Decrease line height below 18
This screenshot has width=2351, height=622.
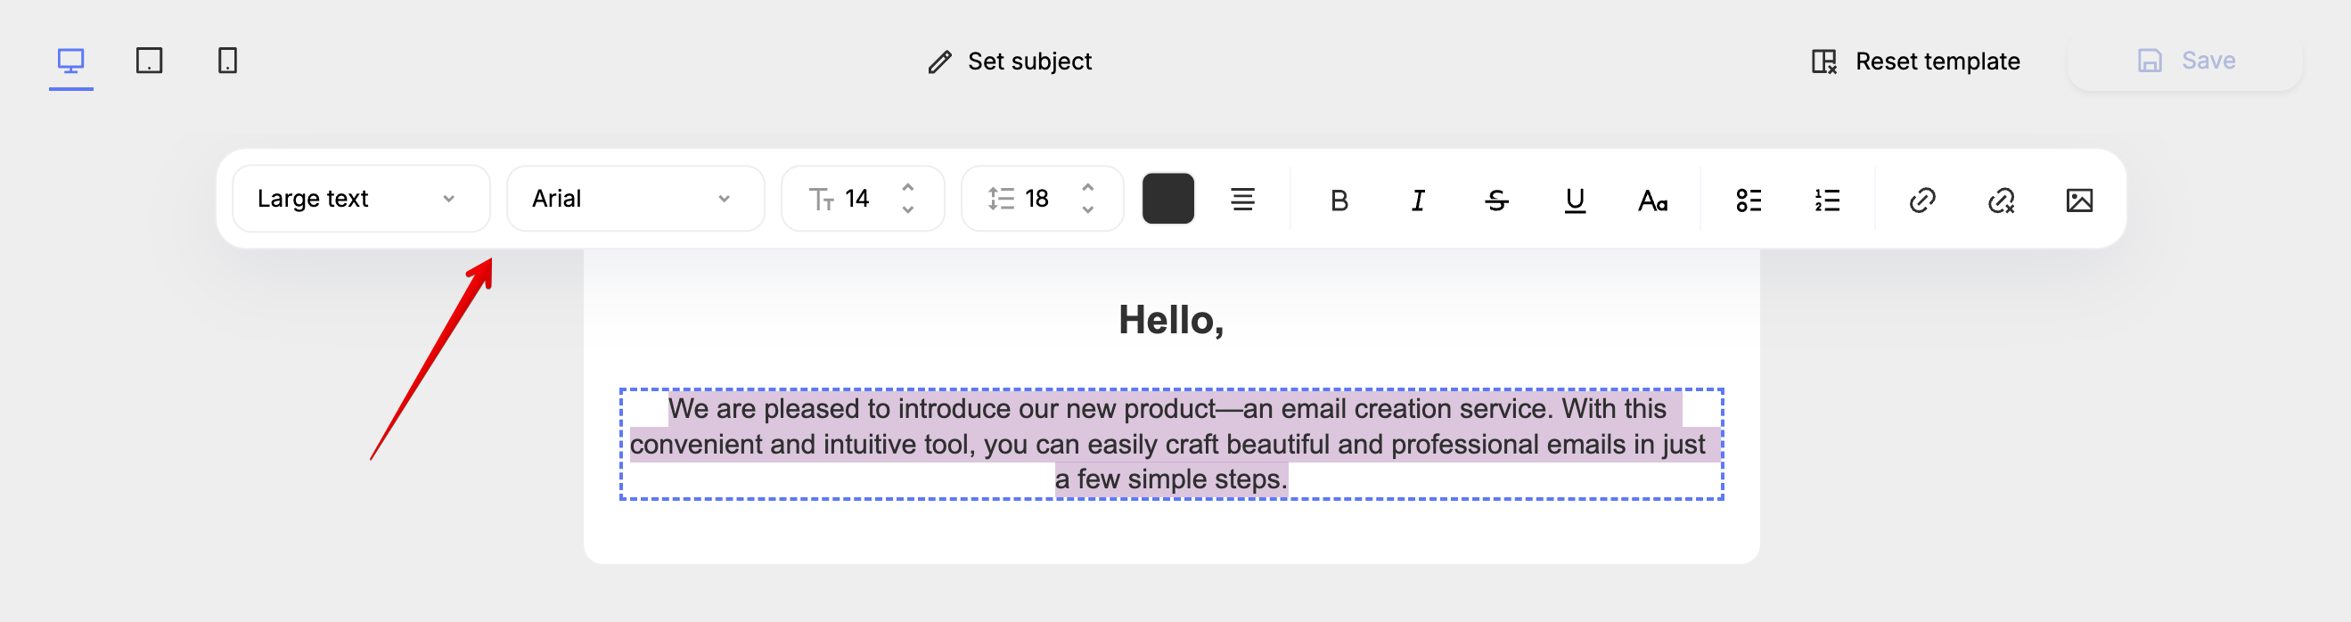1087,210
